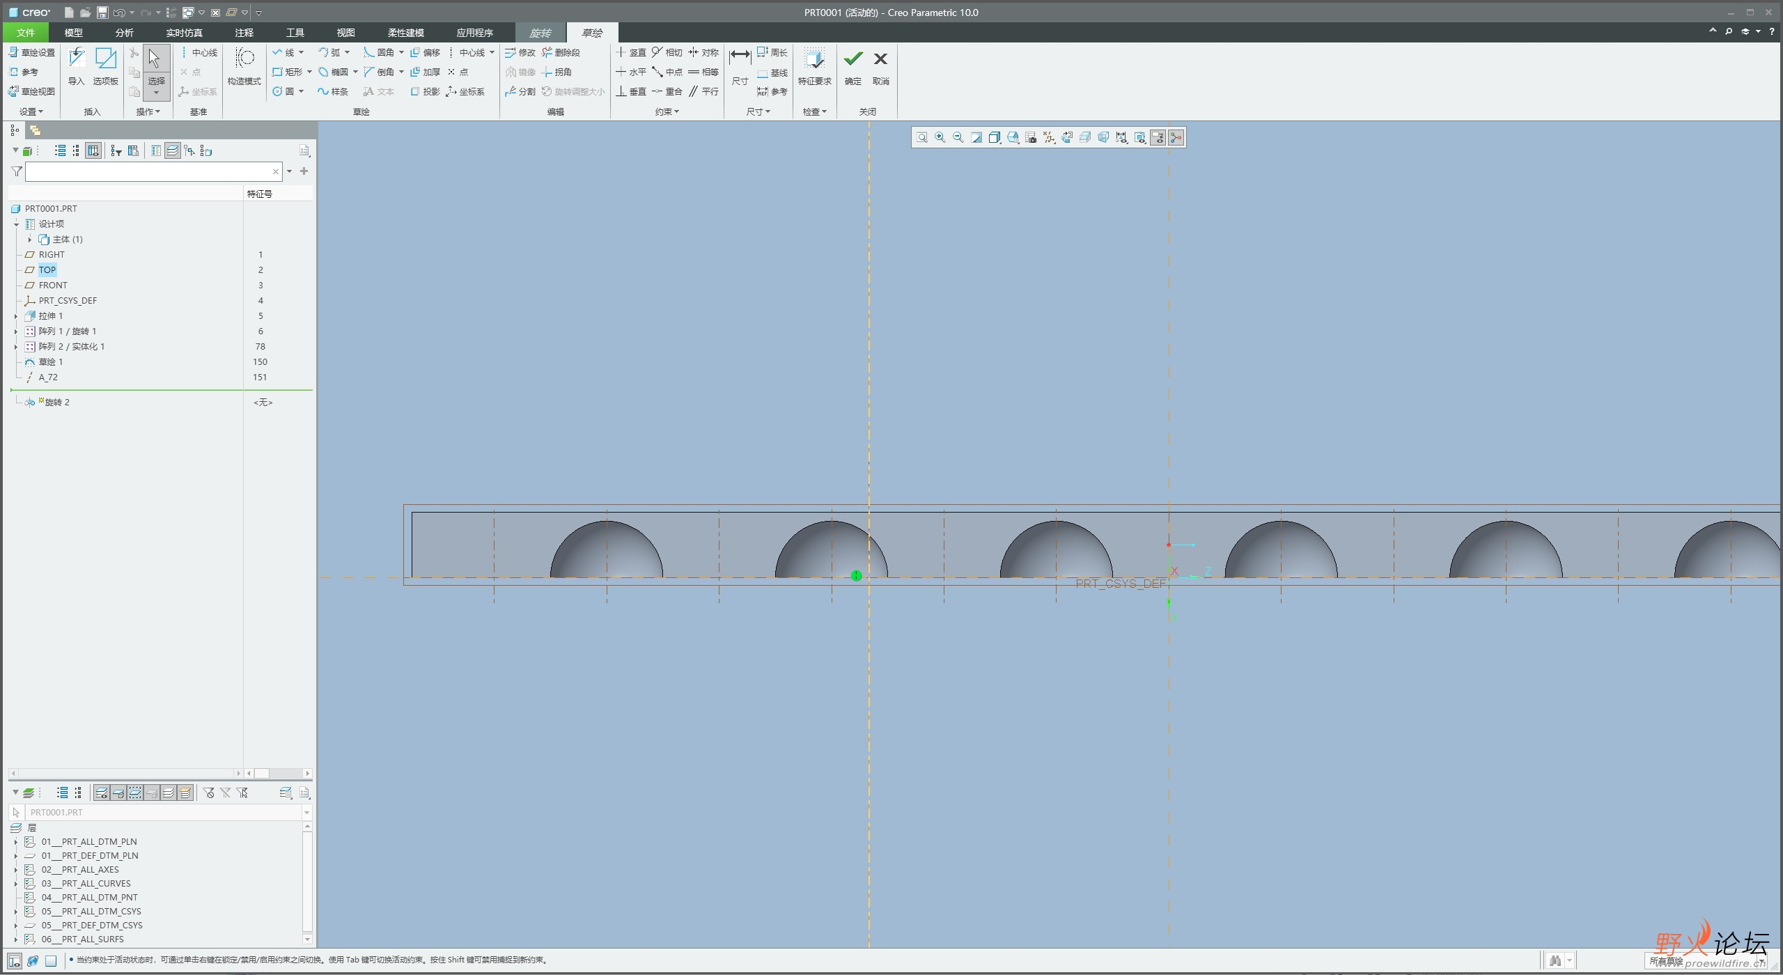
Task: Choose the divide (分割) tool
Action: 520,91
